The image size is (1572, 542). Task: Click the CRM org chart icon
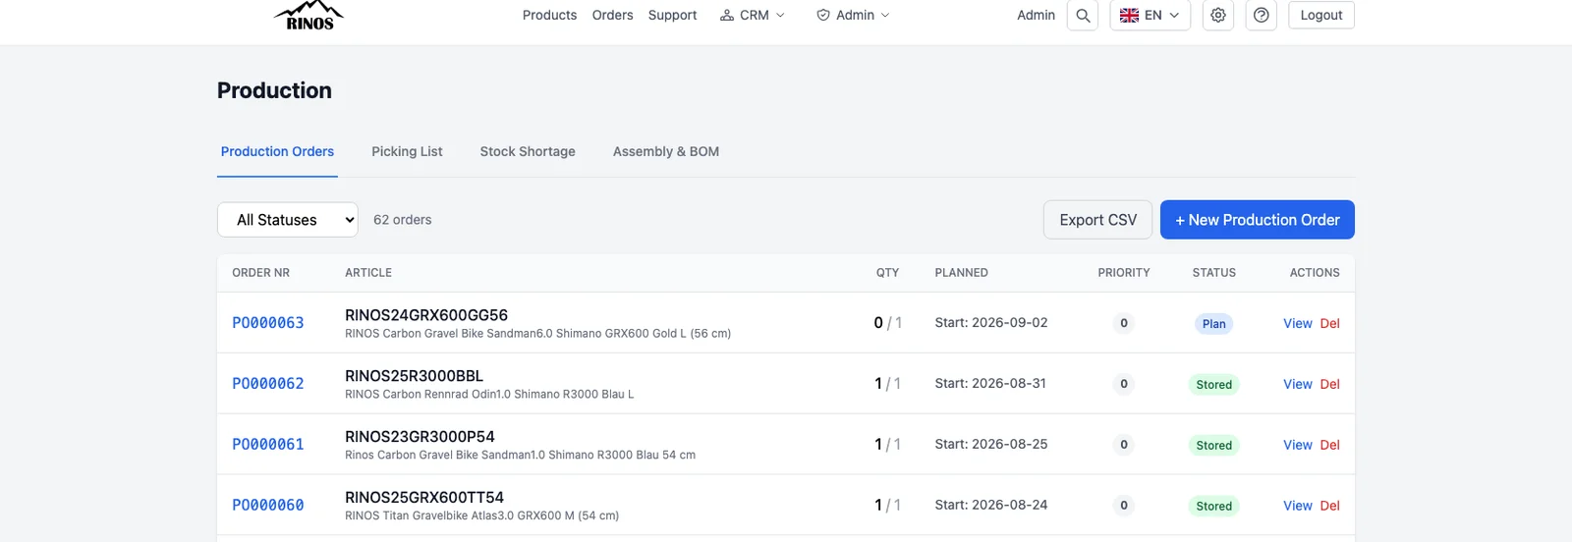click(727, 15)
